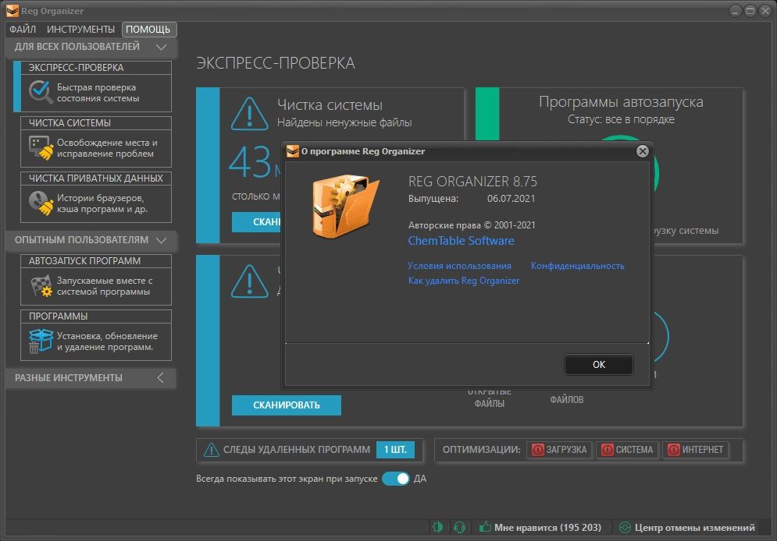Click the warning icon beside СЛЕДЫ УДАЛЕННЫХ ПРОГРАММ

[x=212, y=450]
